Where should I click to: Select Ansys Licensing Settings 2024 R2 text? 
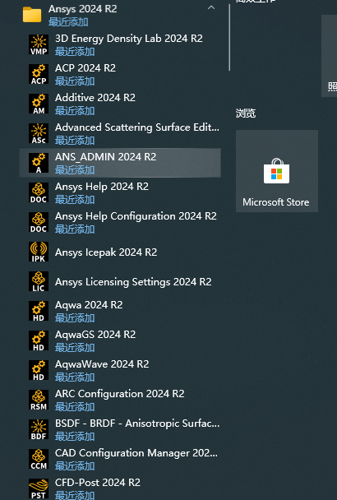coord(133,282)
